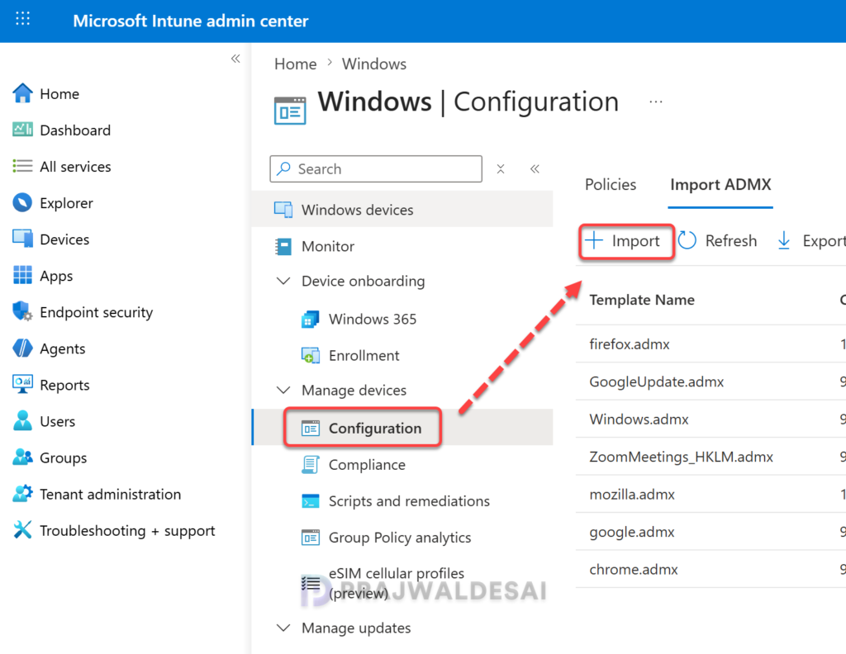Open the app launcher waffle icon
This screenshot has width=846, height=654.
coord(22,20)
